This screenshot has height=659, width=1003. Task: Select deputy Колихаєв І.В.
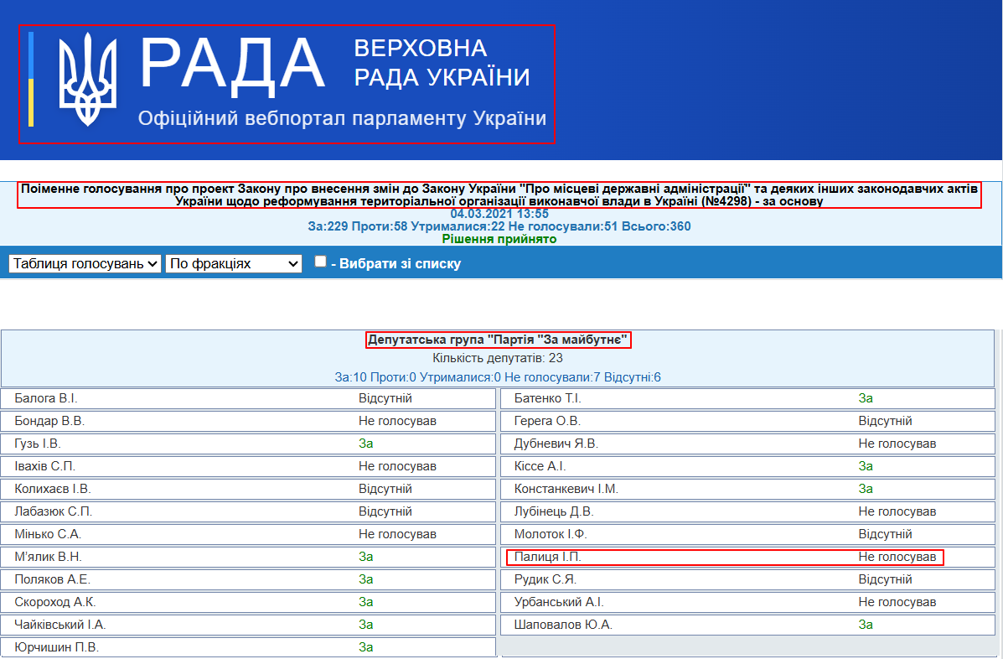[53, 489]
